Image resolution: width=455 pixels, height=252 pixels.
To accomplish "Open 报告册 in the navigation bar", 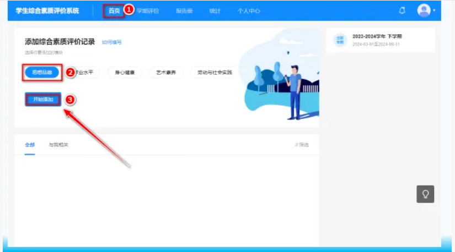I will click(184, 10).
